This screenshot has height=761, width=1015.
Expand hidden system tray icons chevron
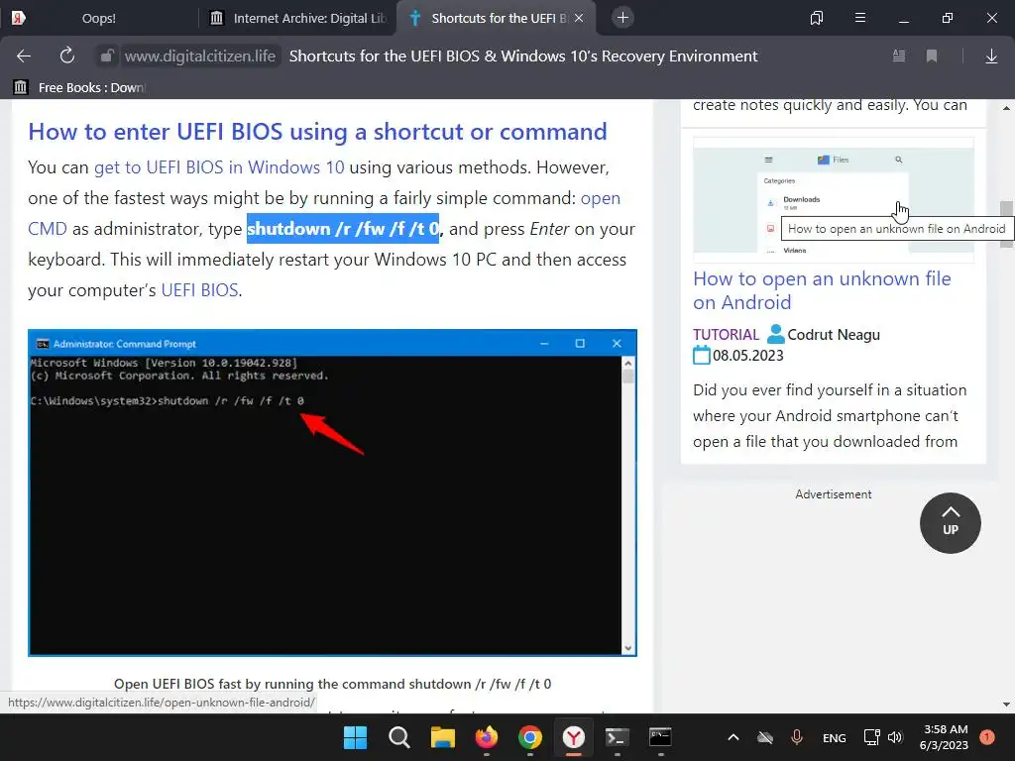tap(733, 737)
